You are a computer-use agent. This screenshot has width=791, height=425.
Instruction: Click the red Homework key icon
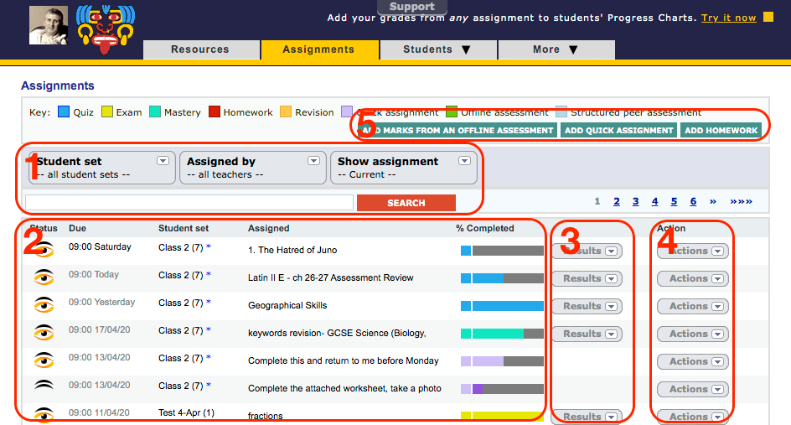(x=215, y=112)
